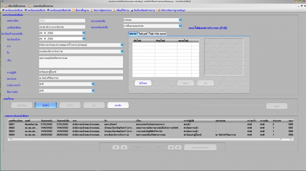
Task: Click the search text box beside ค้นหา
Action: (x=230, y=106)
